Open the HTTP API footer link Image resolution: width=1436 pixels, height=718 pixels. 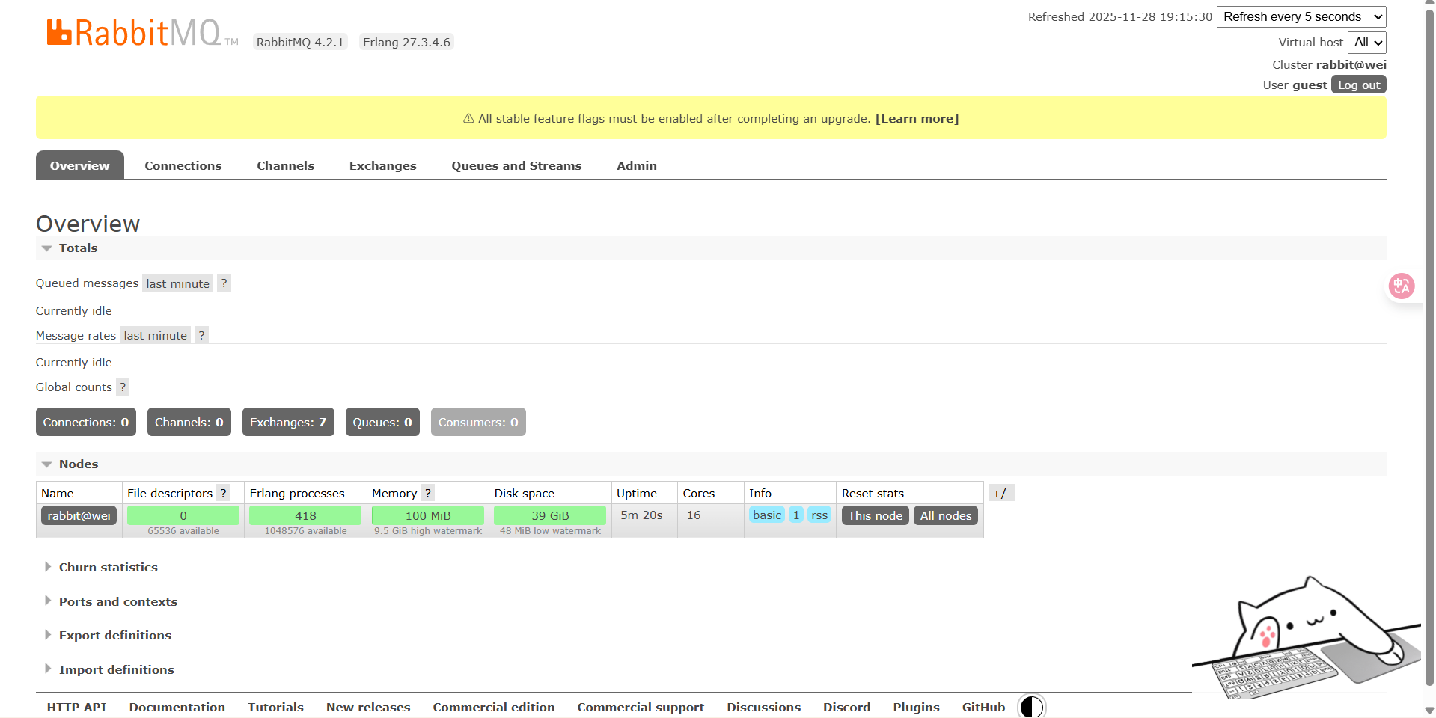[77, 707]
